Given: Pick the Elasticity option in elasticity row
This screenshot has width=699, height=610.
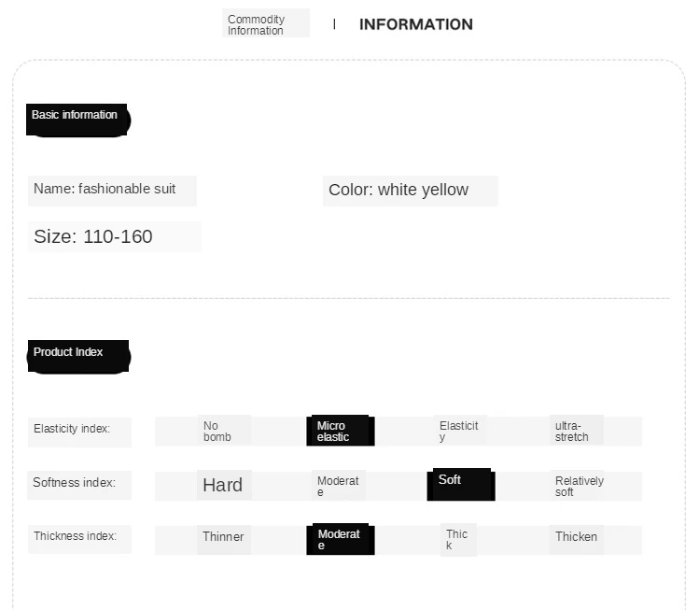Looking at the screenshot, I should [x=460, y=430].
